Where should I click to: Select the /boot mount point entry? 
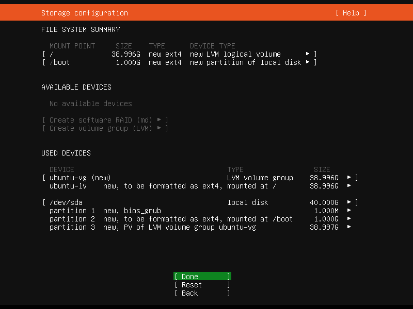[179, 62]
